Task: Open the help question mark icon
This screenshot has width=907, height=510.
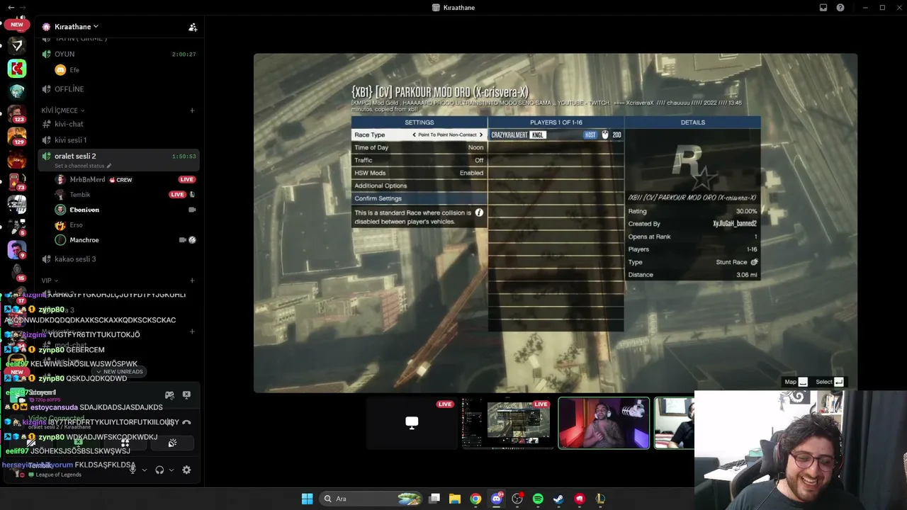Action: click(x=840, y=8)
